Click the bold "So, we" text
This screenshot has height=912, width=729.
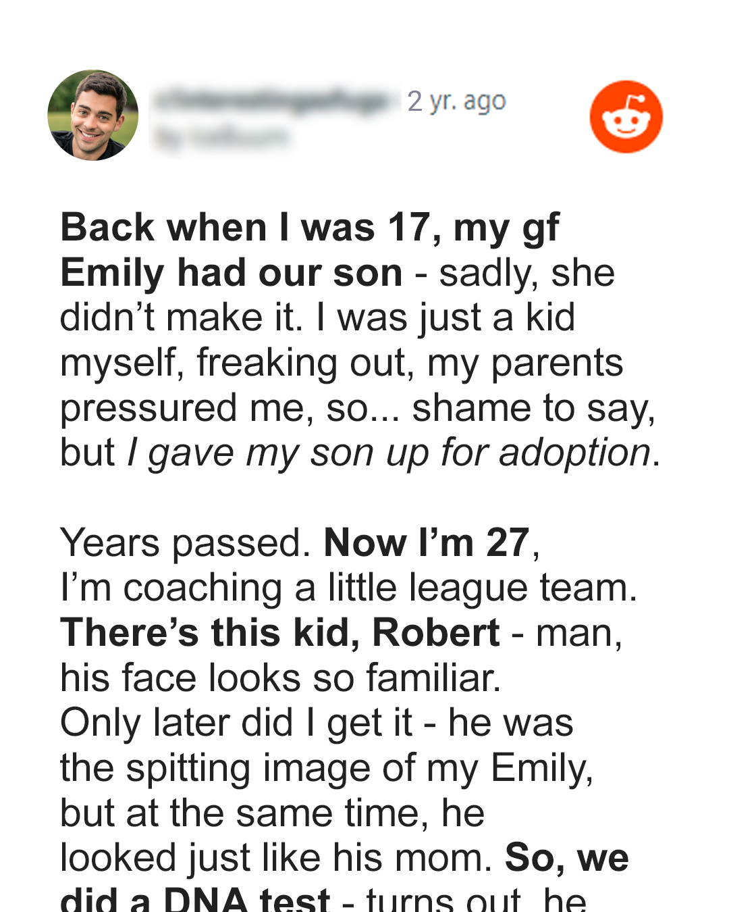pyautogui.click(x=567, y=858)
